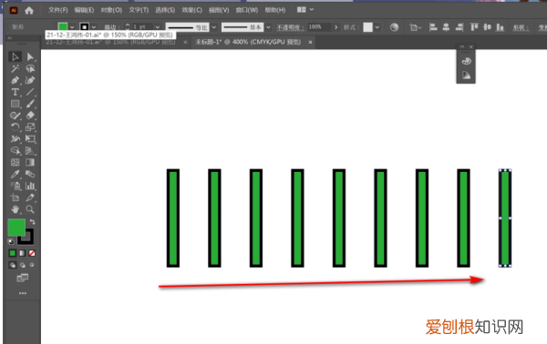This screenshot has height=344, width=547.
Task: Expand the fill color dropdown in control bar
Action: click(x=72, y=27)
